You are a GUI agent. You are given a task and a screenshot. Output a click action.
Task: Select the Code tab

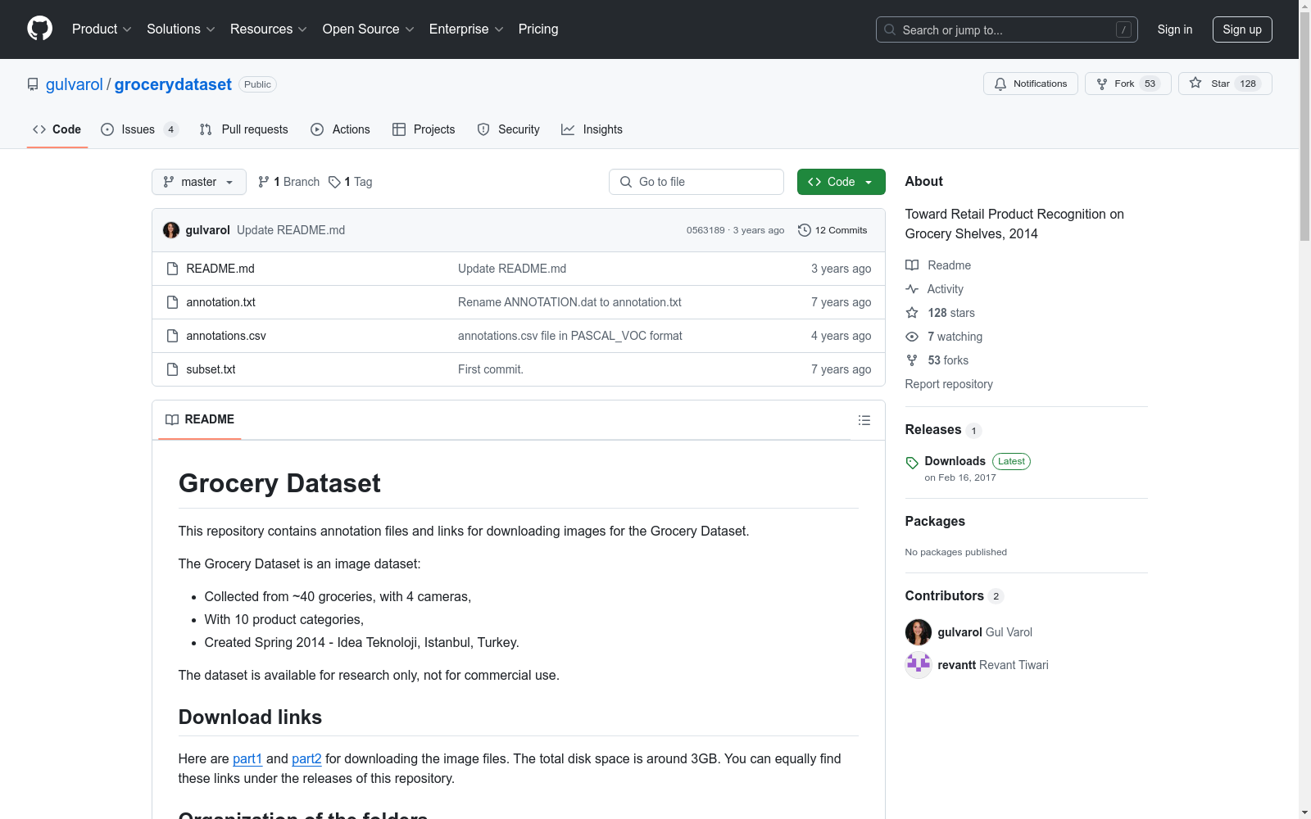click(x=57, y=129)
